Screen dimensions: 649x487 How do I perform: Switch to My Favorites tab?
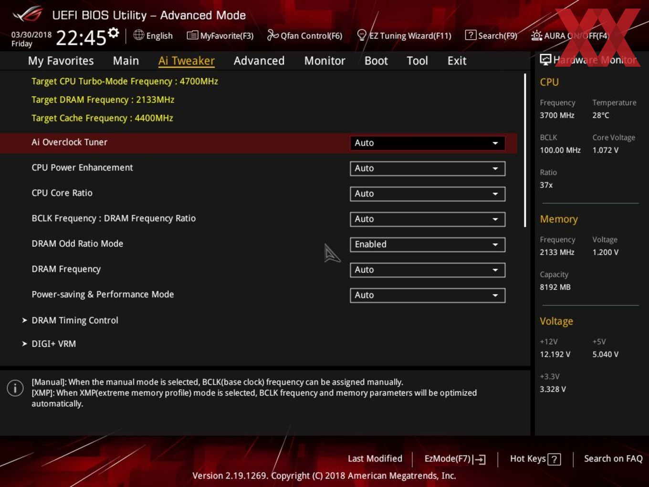point(61,61)
